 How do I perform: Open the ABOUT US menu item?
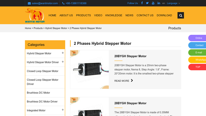66,15
